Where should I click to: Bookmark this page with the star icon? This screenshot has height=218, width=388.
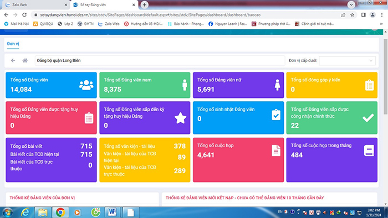352,15
